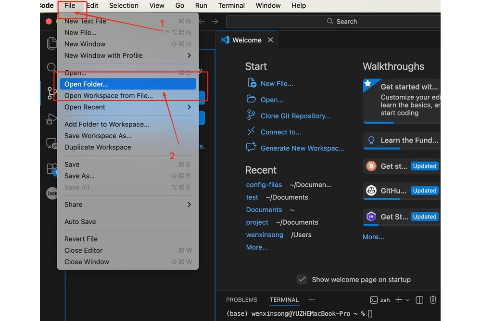Close the Welcome tab
Image resolution: width=481 pixels, height=321 pixels.
coord(270,40)
